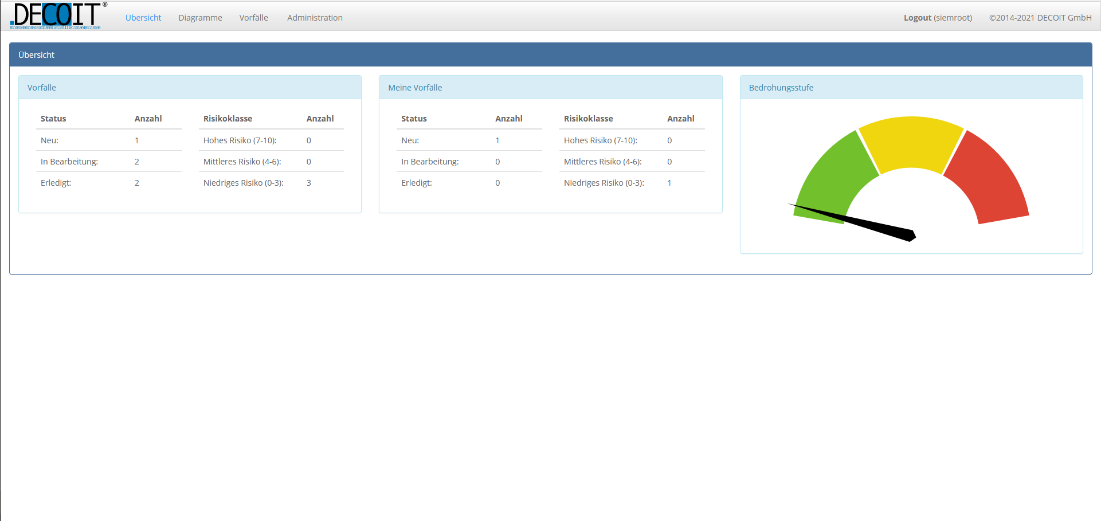Click the red gauge segment

click(990, 178)
